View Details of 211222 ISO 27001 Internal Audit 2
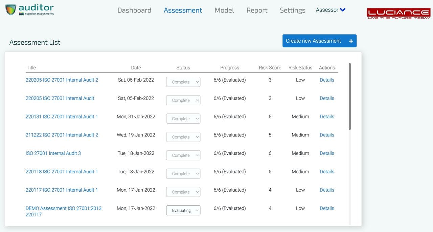433x232 pixels. pos(326,134)
